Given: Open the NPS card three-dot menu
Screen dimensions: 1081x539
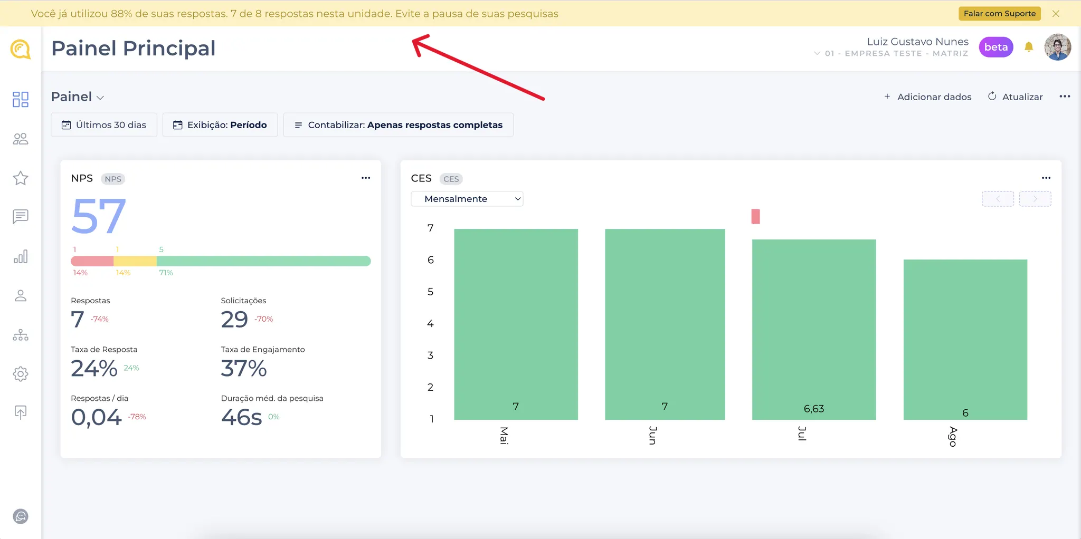Looking at the screenshot, I should [366, 178].
